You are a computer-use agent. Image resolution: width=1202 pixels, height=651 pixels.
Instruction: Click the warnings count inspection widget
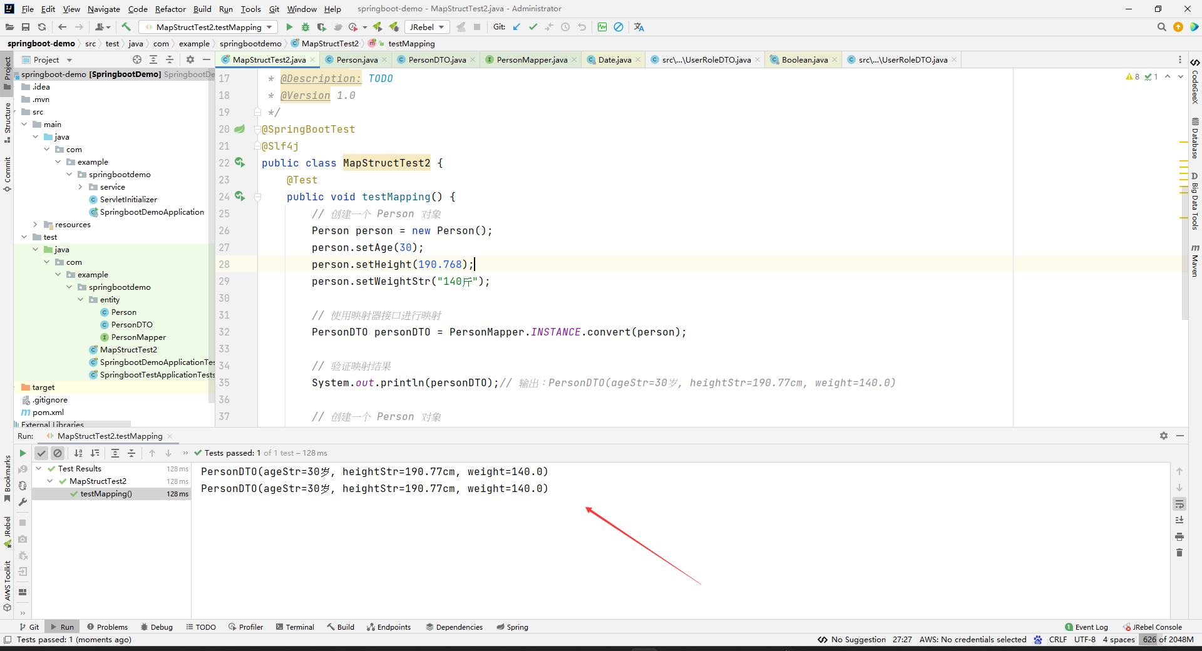pos(1133,76)
